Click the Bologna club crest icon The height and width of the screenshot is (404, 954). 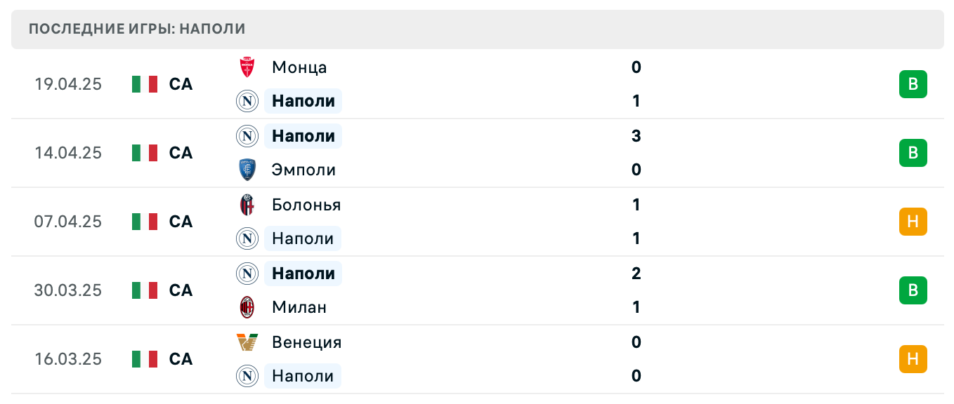[x=247, y=205]
